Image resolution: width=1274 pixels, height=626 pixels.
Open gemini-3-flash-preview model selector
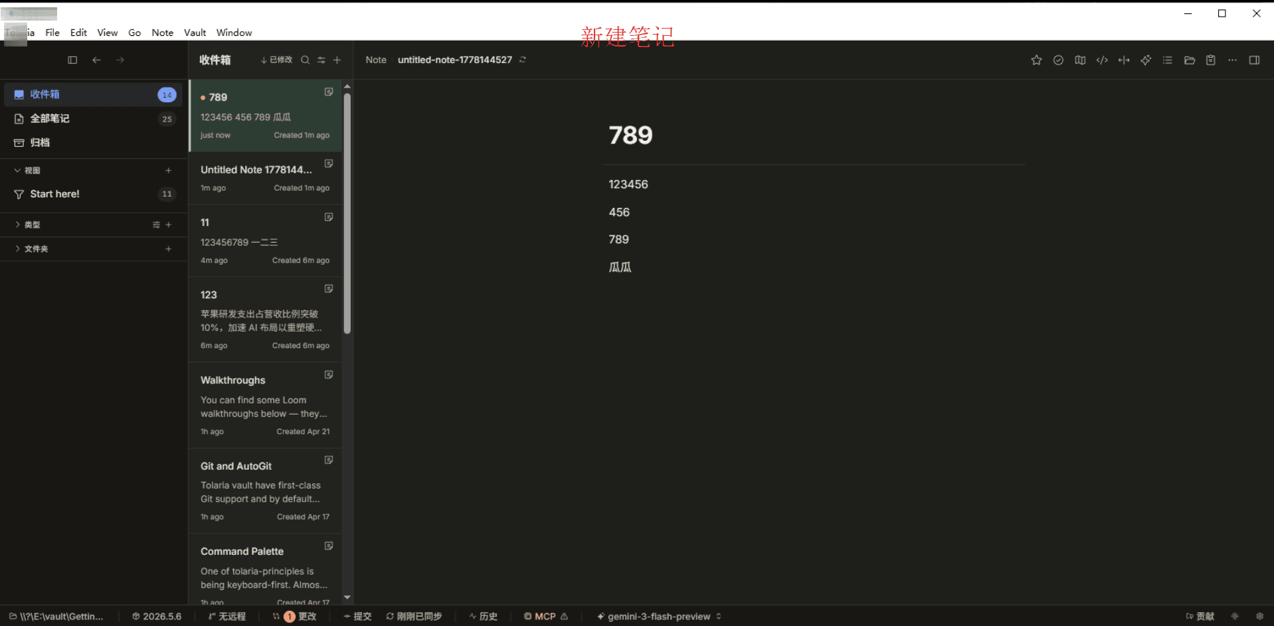click(x=659, y=617)
